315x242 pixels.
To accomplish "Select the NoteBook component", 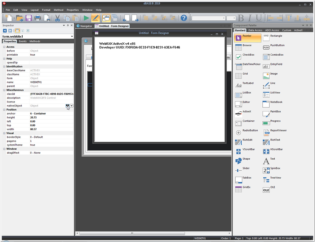I will point(272,104).
